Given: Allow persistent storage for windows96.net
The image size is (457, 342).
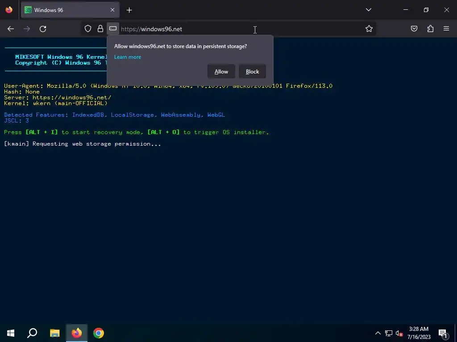Looking at the screenshot, I should pos(221,72).
